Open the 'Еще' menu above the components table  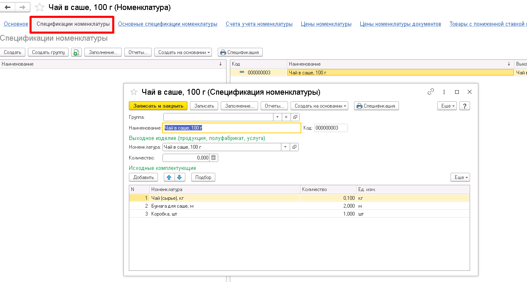pos(460,177)
